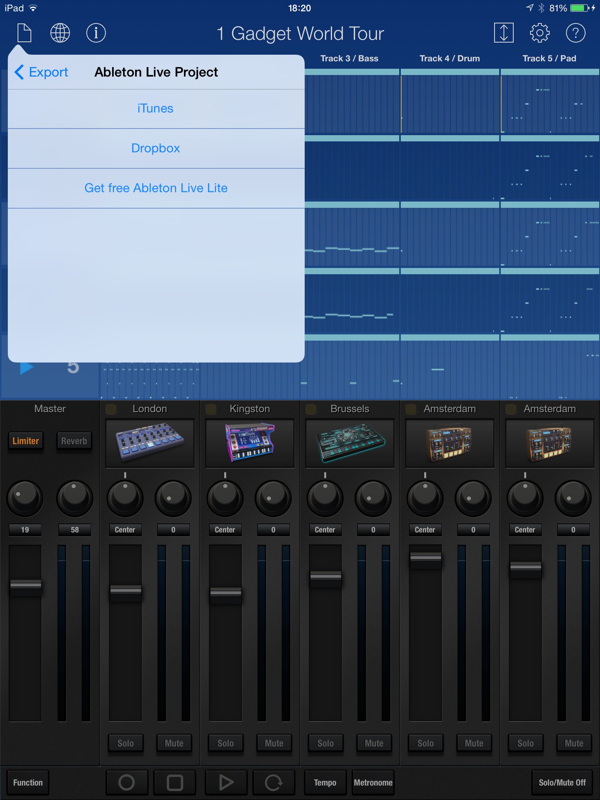Toggle the Master Reverb
This screenshot has width=600, height=800.
[74, 441]
